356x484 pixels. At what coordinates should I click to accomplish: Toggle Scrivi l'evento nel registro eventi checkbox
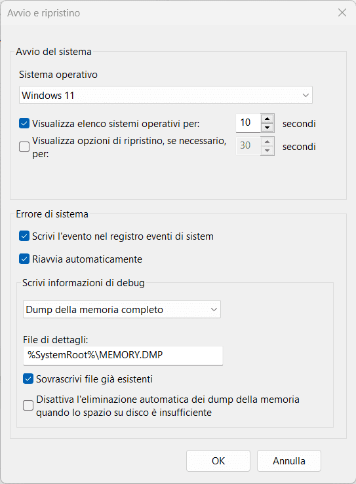(x=24, y=236)
